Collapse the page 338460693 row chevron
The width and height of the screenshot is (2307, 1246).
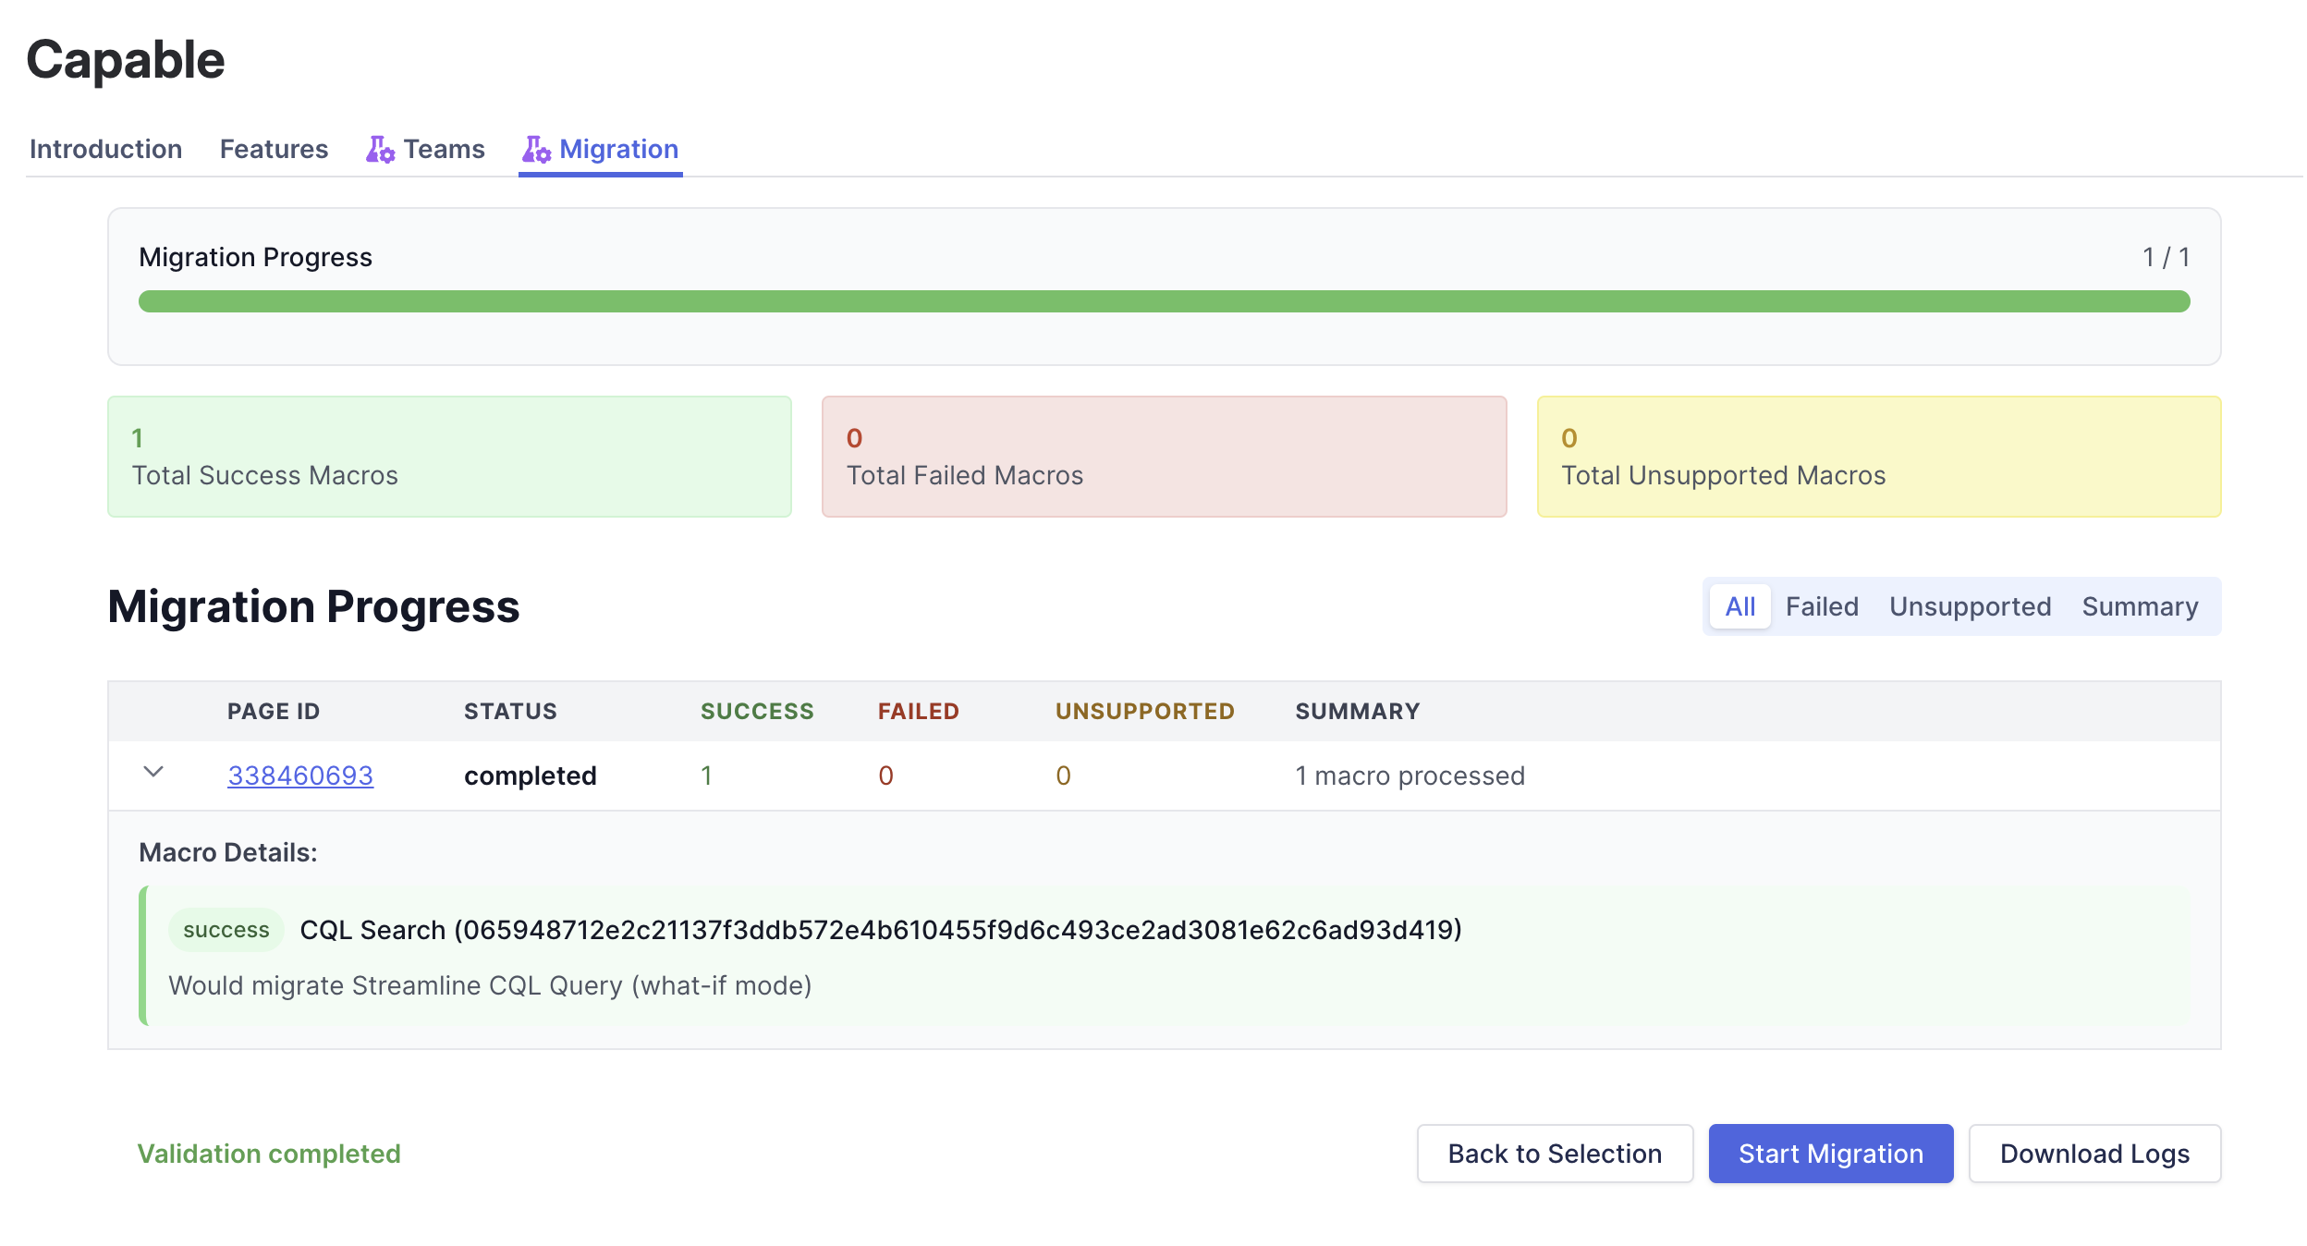(153, 773)
